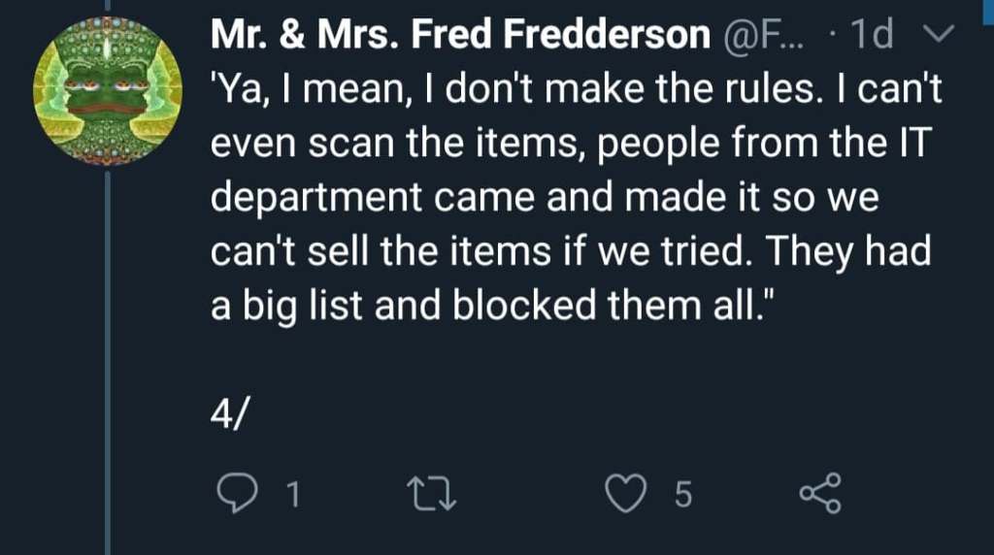Click the '4/' thread number text
This screenshot has width=994, height=555.
click(x=230, y=415)
